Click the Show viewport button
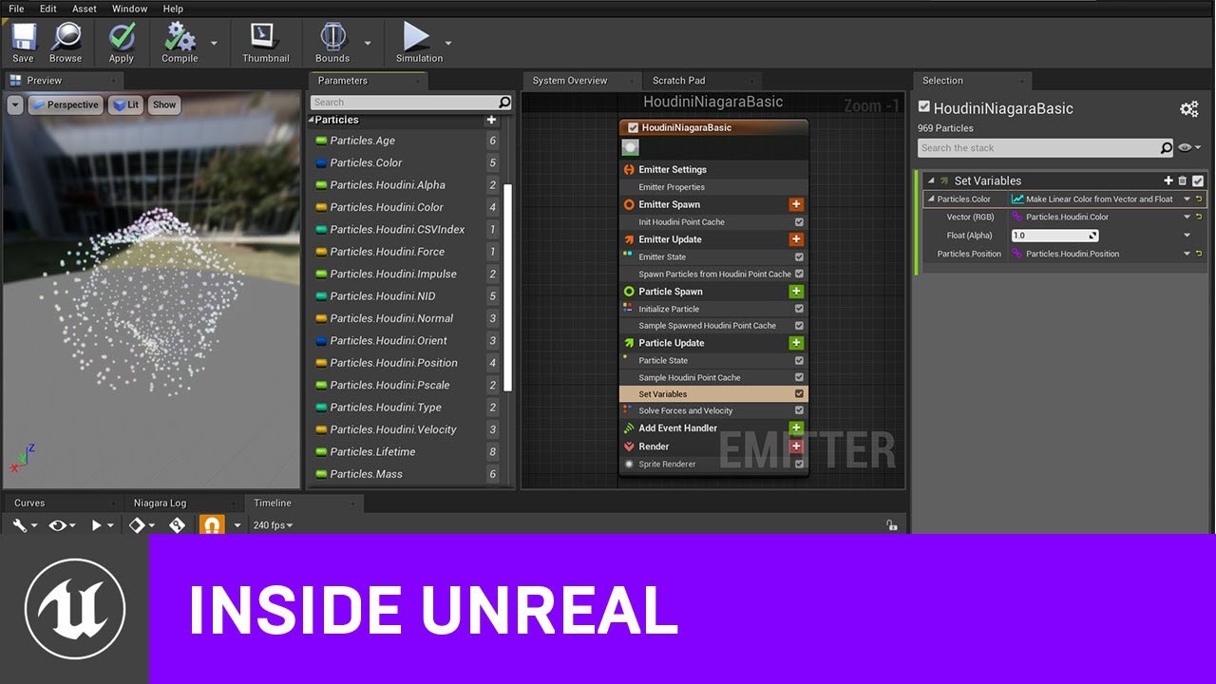The height and width of the screenshot is (684, 1216). [164, 104]
